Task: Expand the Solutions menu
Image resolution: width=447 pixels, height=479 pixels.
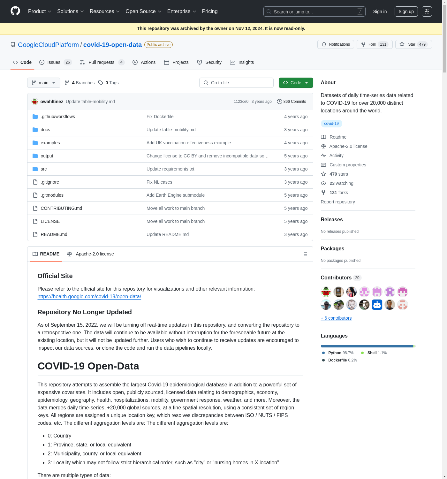Action: coord(71,11)
